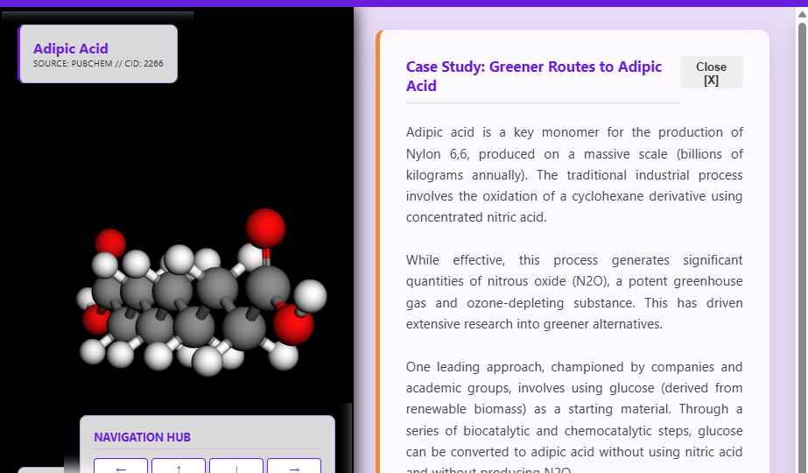
Task: Click the paragraph starting 'While effective, this process'
Action: 574,292
